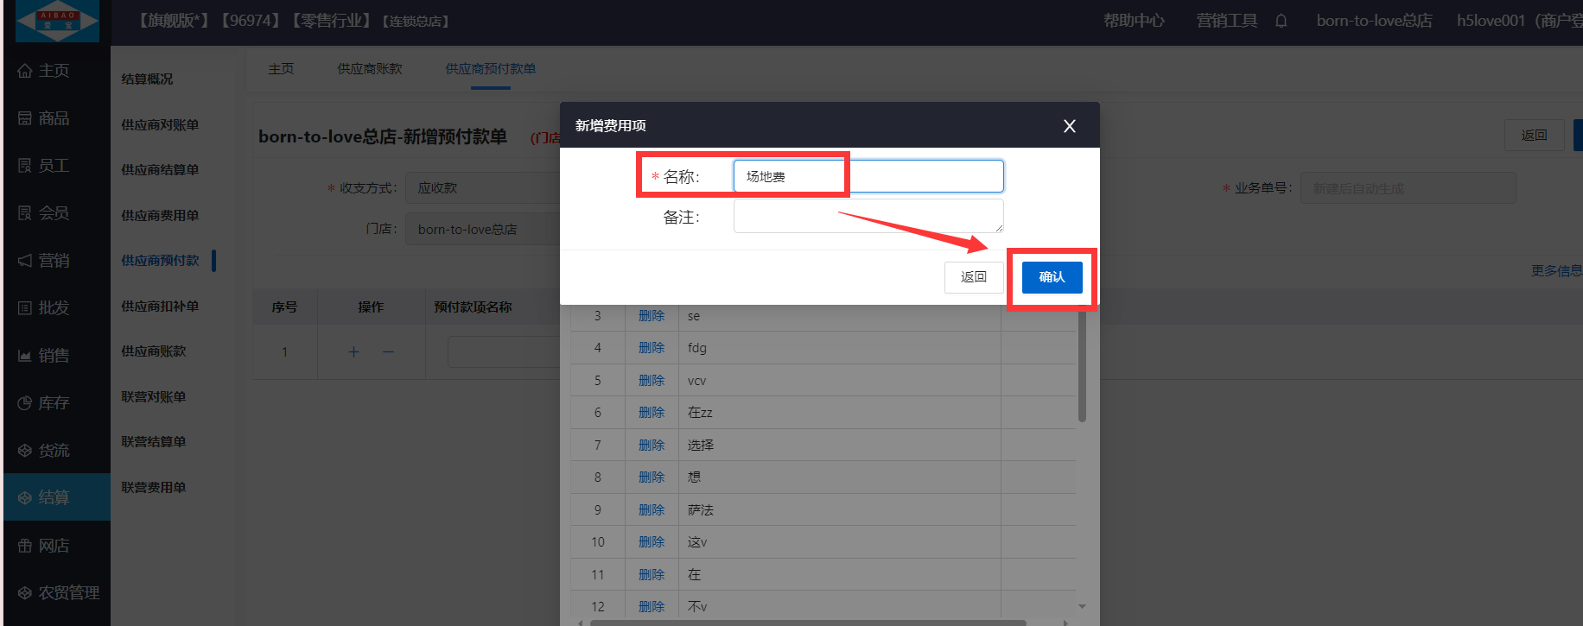Click the notification bell icon
This screenshot has width=1583, height=626.
coord(1281,21)
